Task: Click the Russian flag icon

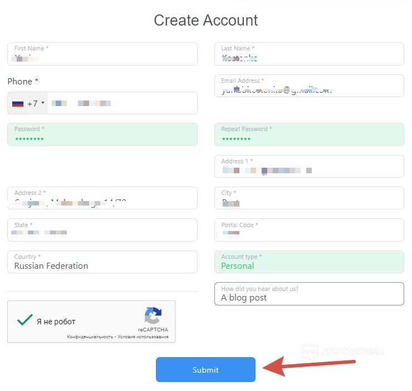Action: (18, 103)
